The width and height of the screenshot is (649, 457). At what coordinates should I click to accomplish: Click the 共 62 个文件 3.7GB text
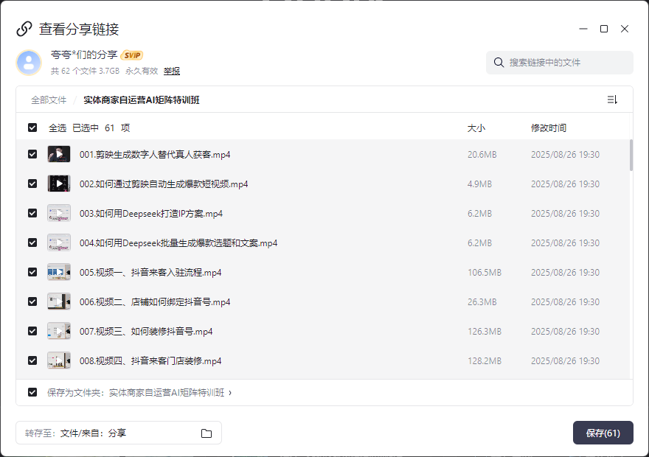pyautogui.click(x=85, y=71)
